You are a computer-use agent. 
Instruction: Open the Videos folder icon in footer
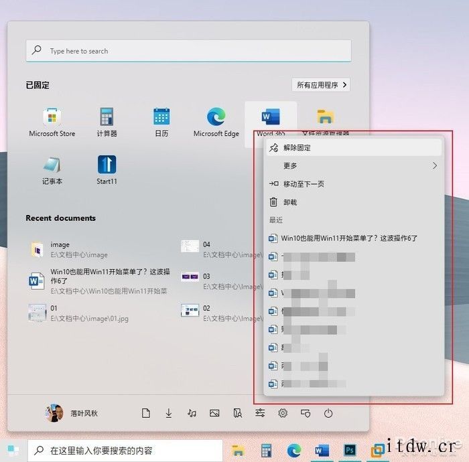pyautogui.click(x=237, y=413)
